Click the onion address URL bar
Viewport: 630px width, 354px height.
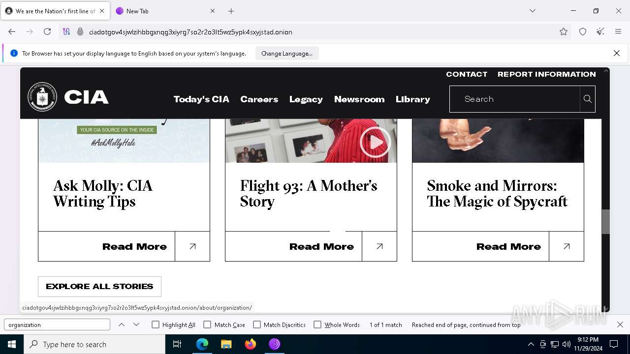(x=315, y=31)
